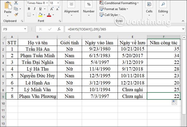Image resolution: width=187 pixels, height=127 pixels.
Task: Decrease font size with small A
Action: pos(58,9)
